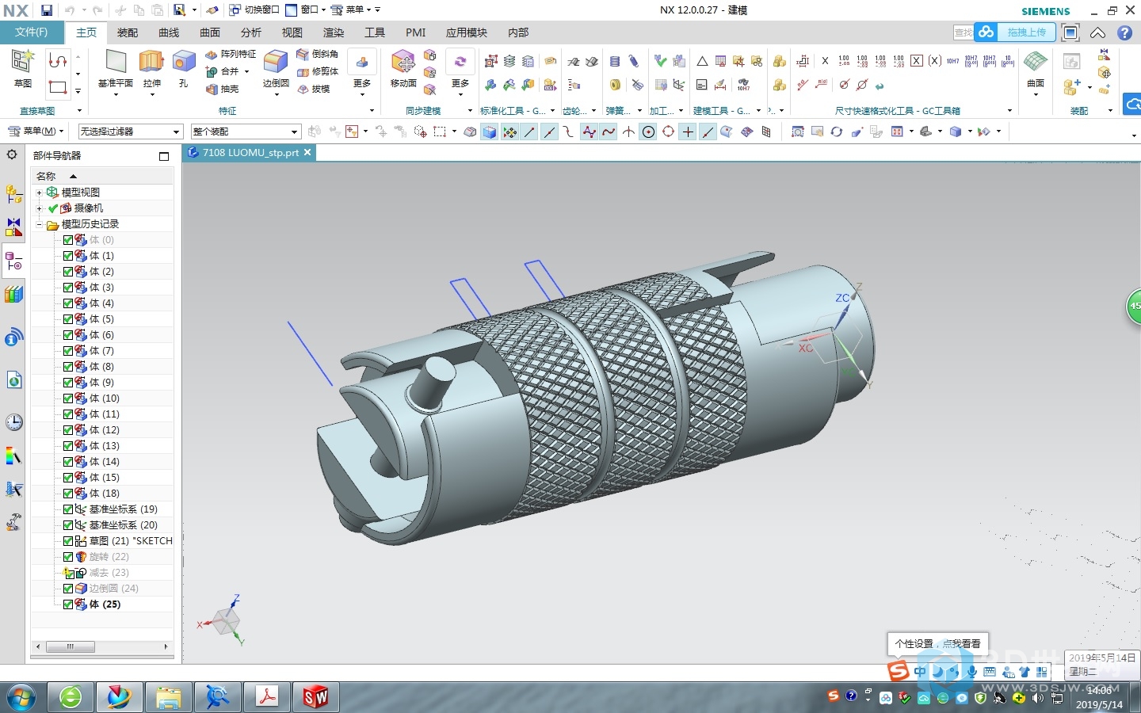Uncheck the 体 (10) checkbox
1141x713 pixels.
click(68, 398)
